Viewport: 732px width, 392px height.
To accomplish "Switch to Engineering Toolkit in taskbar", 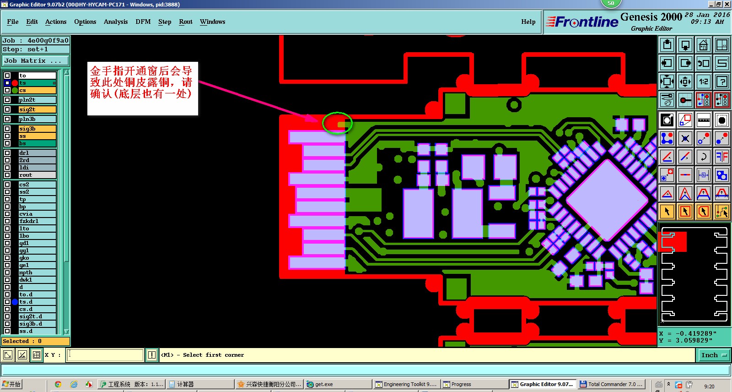I will (x=405, y=384).
